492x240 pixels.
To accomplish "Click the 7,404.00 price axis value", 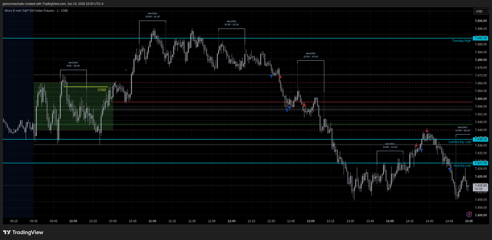I will tap(481, 208).
